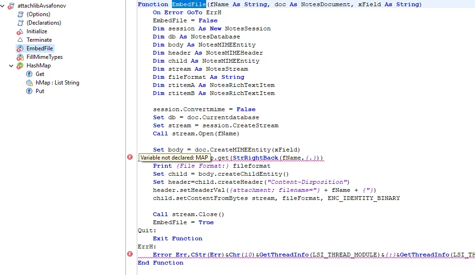The height and width of the screenshot is (275, 475).
Task: Click the hMap list property icon
Action: [28, 82]
